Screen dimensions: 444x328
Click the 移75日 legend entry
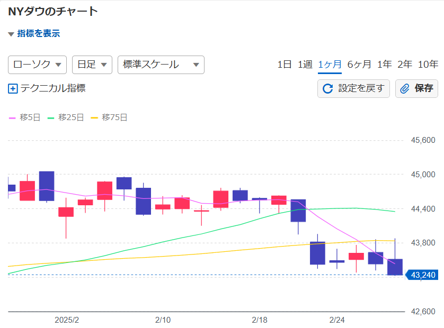(109, 117)
